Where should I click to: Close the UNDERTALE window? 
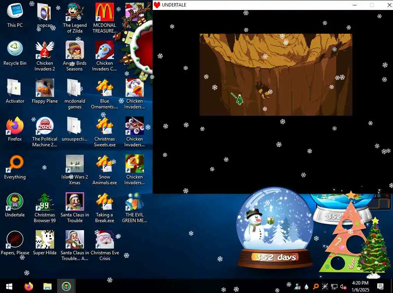pyautogui.click(x=389, y=5)
